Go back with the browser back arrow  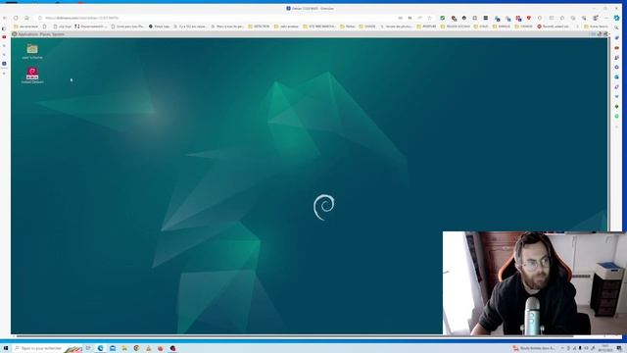point(5,18)
